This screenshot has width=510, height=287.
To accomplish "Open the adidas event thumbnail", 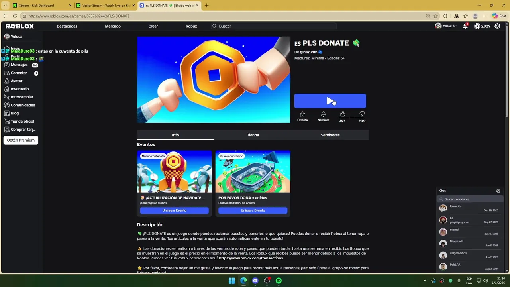I will point(253,171).
